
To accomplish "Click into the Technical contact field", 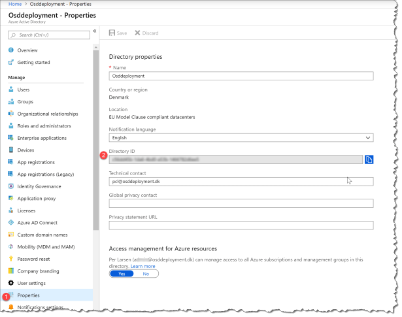I will coord(241,181).
